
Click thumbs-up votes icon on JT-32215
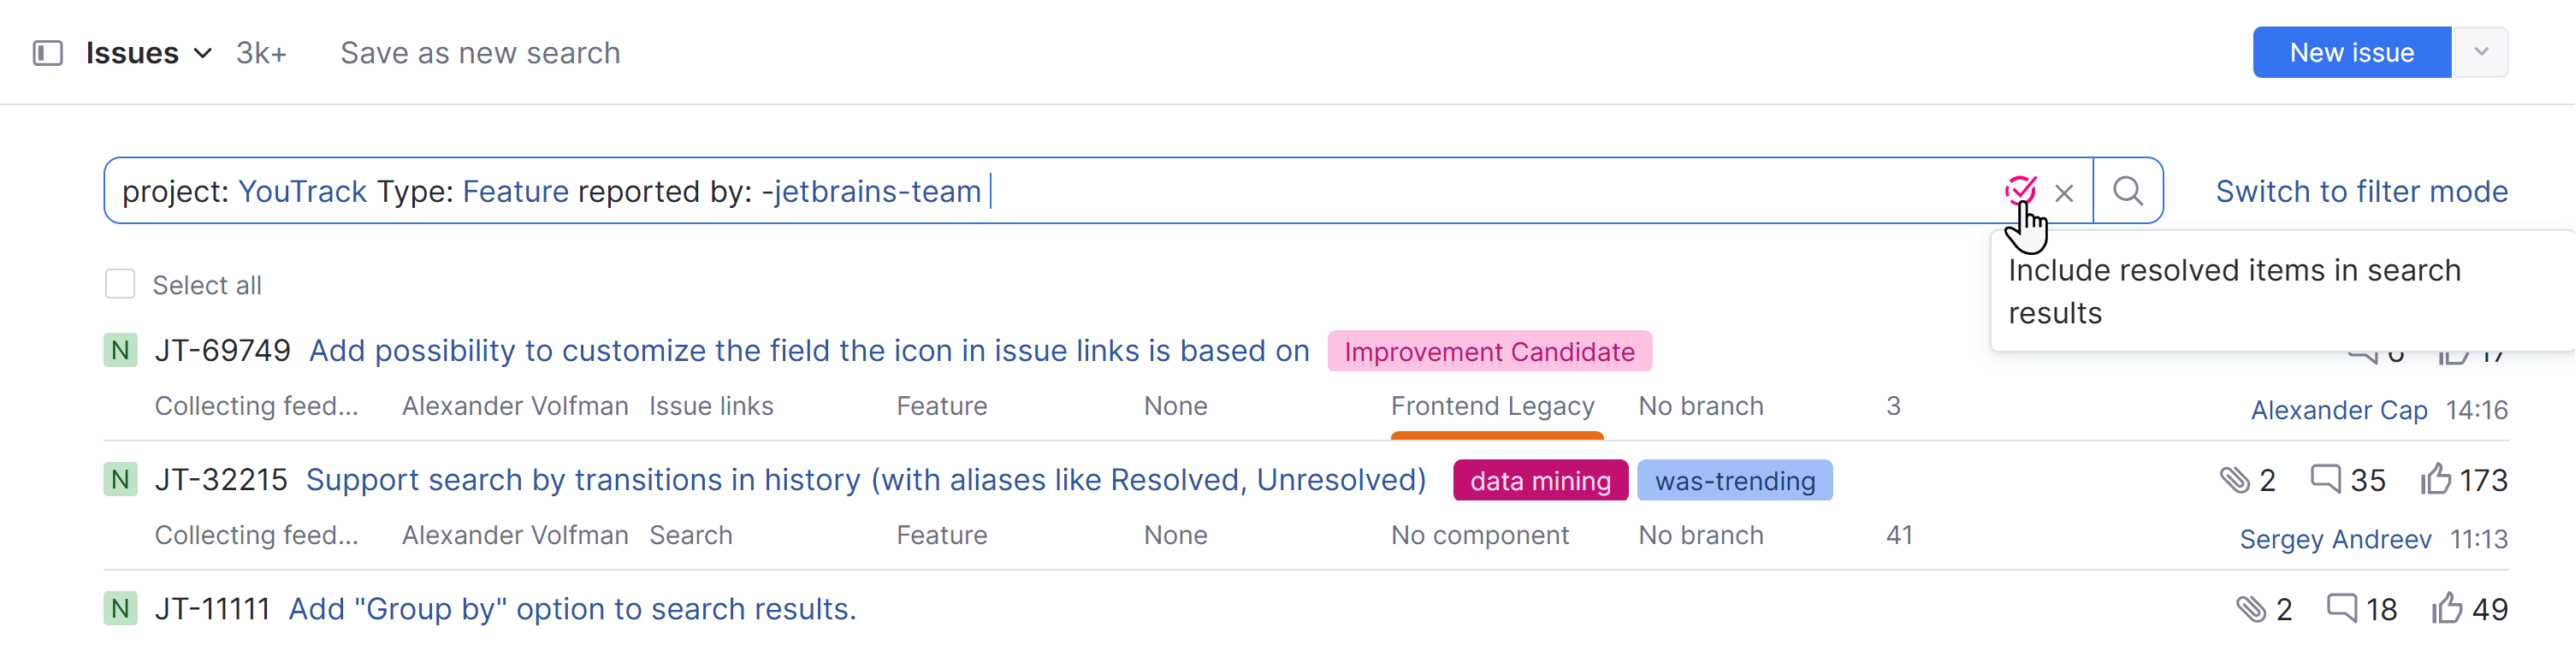pyautogui.click(x=2436, y=479)
